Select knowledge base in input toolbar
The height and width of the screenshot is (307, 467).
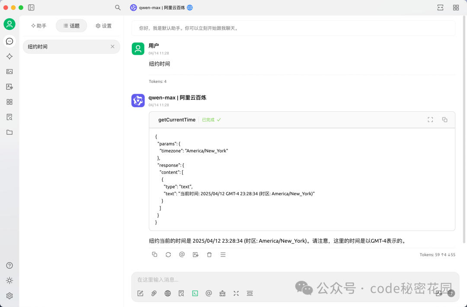tap(181, 294)
